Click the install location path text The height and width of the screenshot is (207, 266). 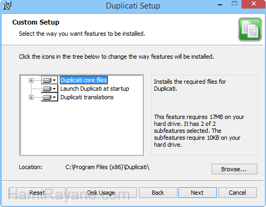[107, 167]
